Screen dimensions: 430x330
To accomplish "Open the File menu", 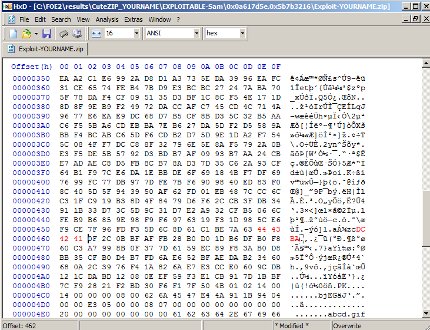I will tap(24, 19).
